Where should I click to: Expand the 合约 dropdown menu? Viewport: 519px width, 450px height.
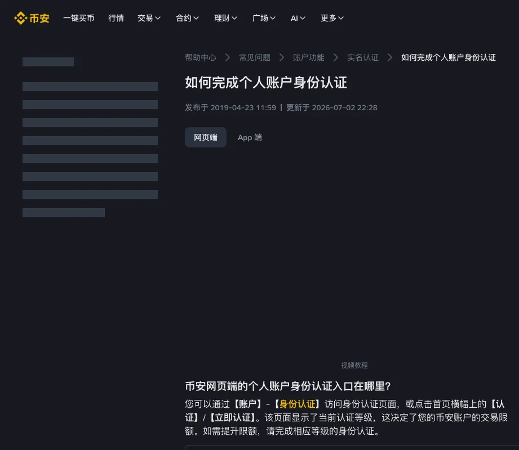(187, 18)
